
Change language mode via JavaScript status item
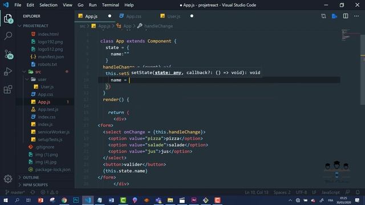(x=330, y=192)
